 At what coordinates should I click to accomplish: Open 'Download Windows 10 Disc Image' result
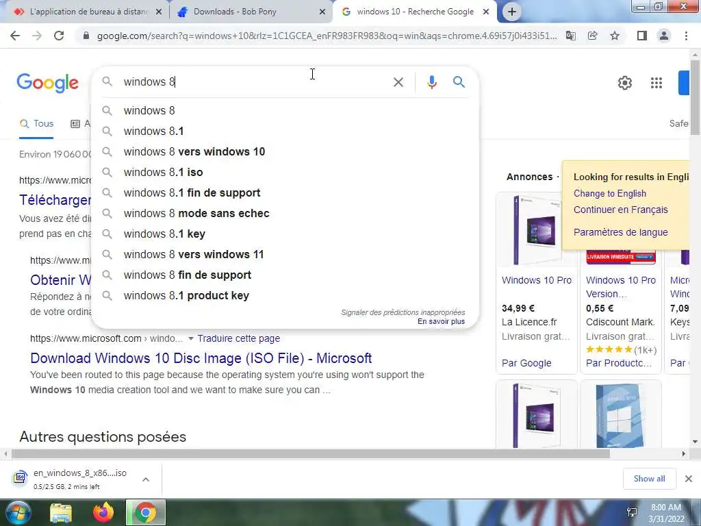[x=201, y=358]
